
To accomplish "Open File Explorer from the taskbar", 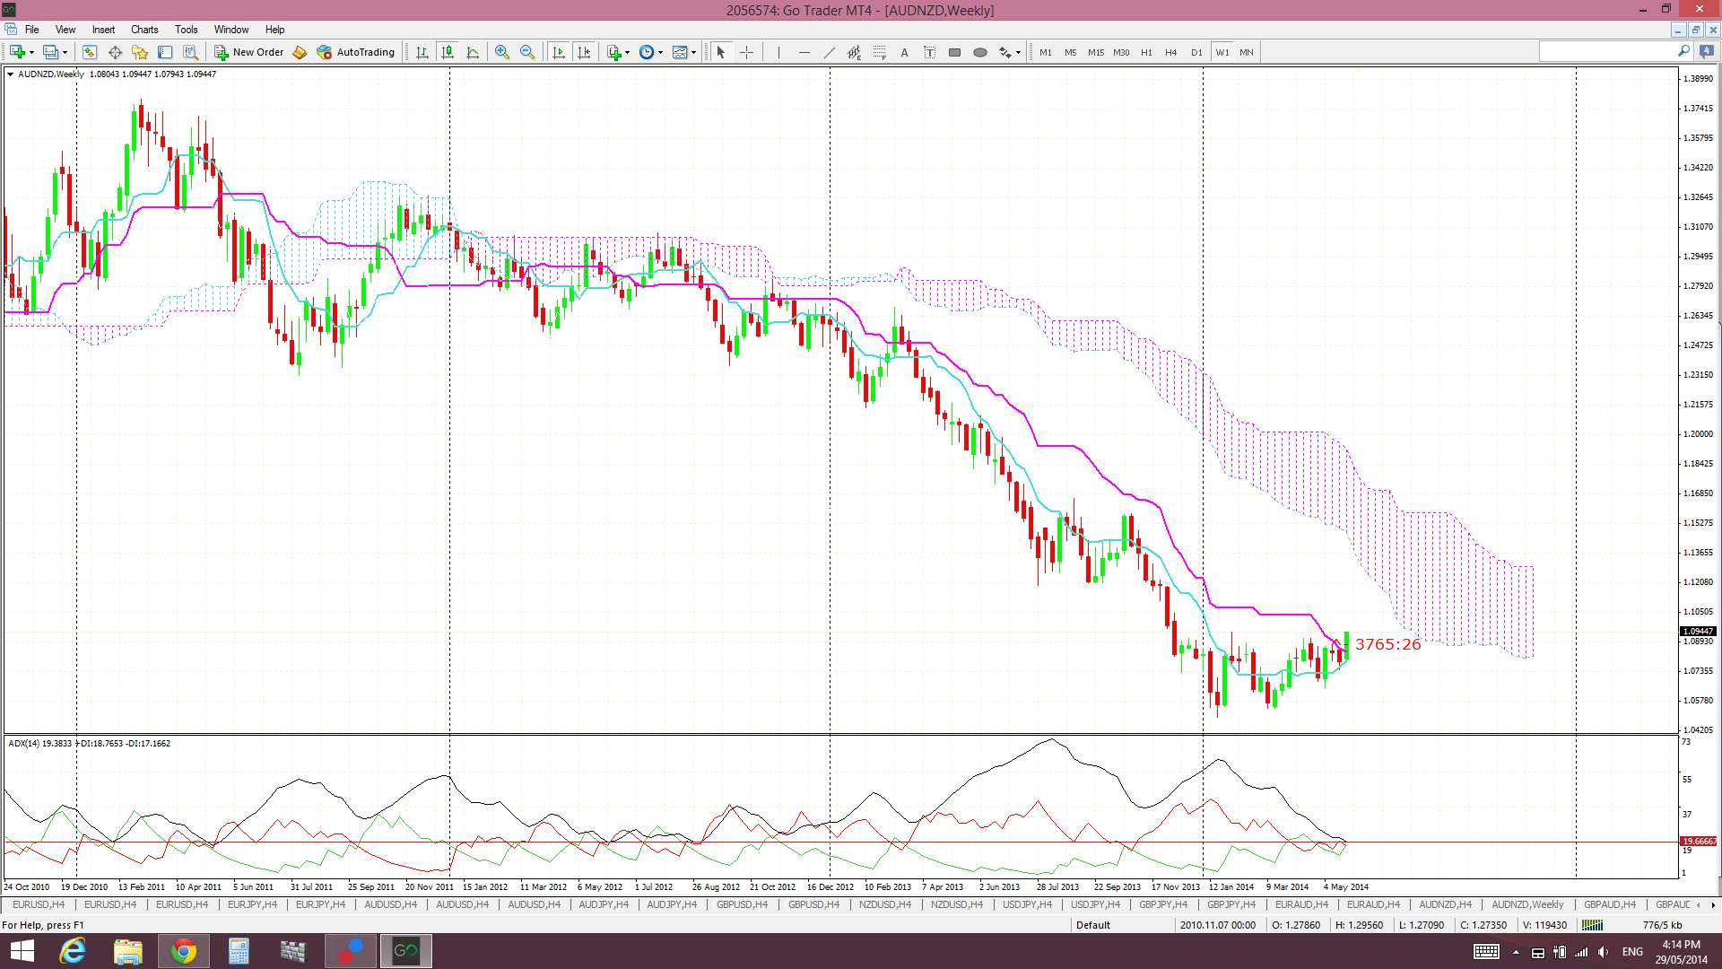I will tap(128, 951).
